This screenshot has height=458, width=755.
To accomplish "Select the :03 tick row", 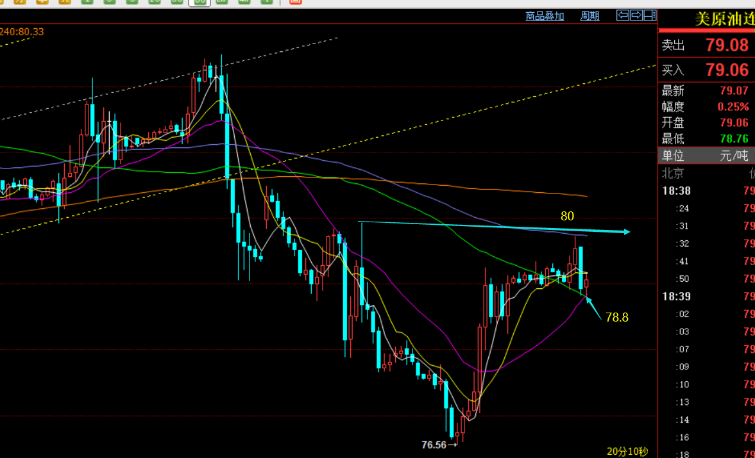I will click(x=706, y=332).
